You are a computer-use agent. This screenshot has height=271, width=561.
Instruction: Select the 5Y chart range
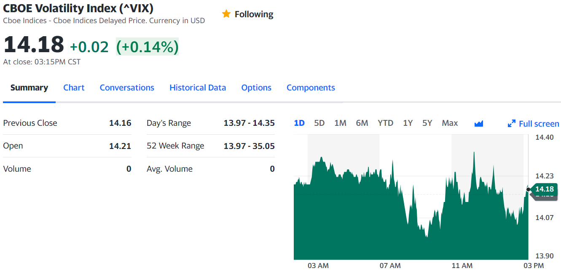click(427, 123)
